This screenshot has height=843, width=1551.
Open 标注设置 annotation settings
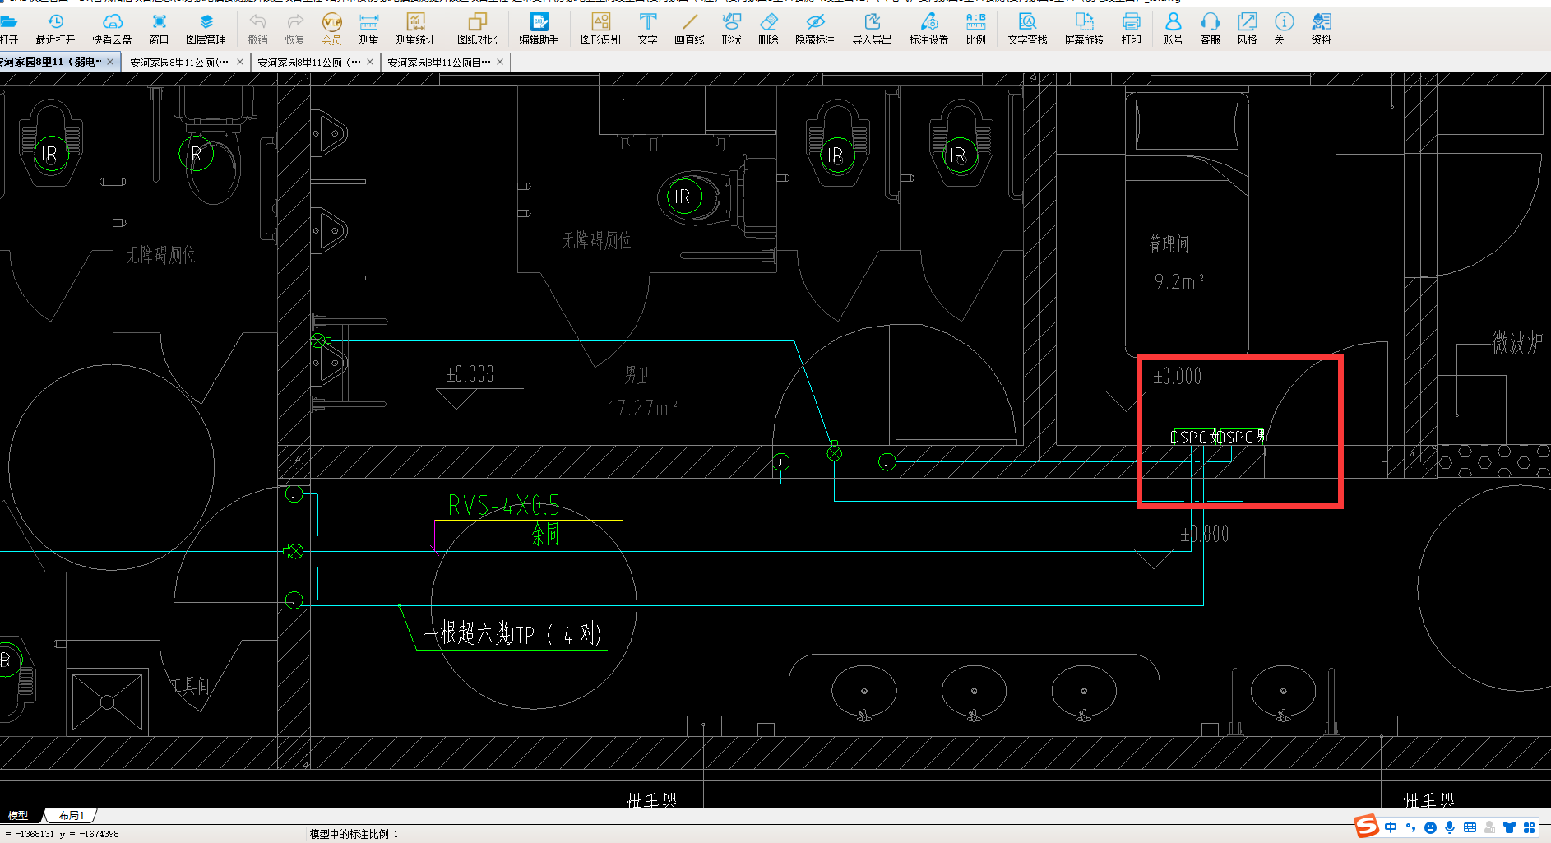pyautogui.click(x=928, y=28)
